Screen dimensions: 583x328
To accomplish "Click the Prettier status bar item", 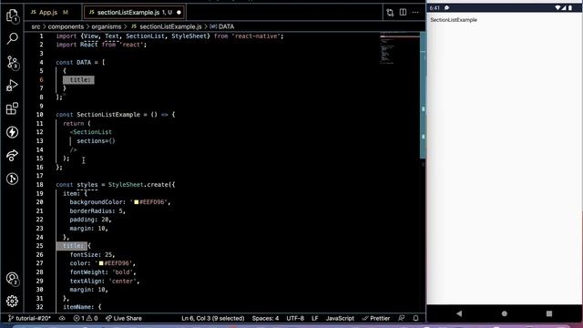I will pos(376,318).
